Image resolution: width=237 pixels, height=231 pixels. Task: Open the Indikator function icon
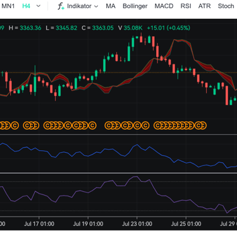coord(61,6)
